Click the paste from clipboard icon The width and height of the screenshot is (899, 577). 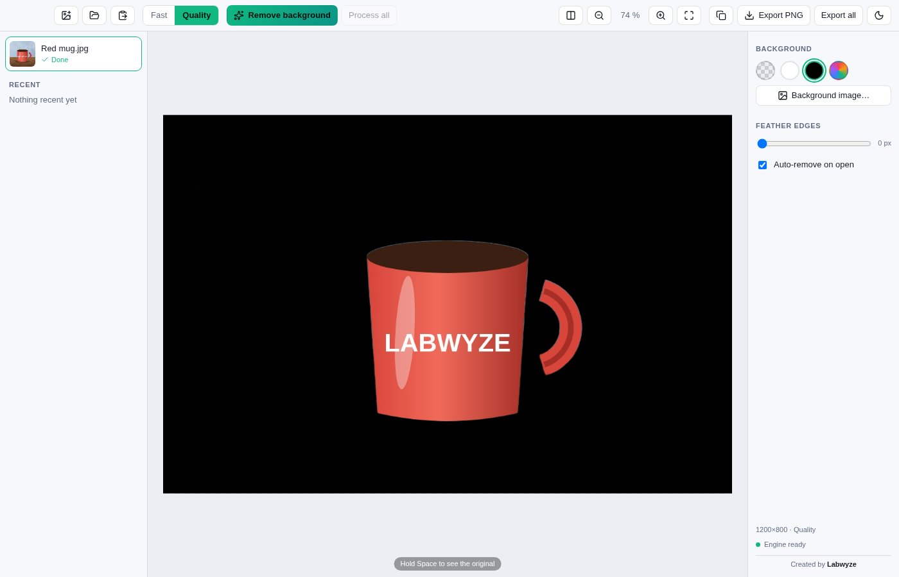tap(123, 15)
